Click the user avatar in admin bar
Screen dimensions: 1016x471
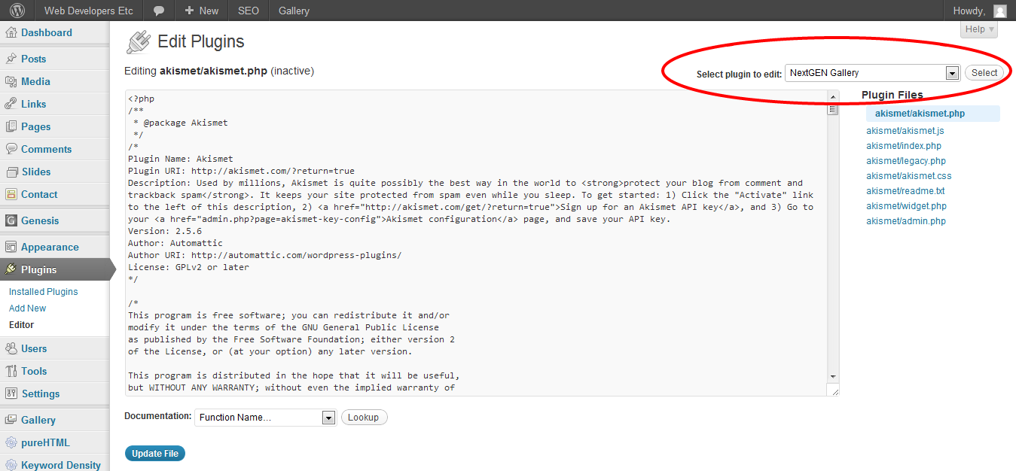(999, 11)
